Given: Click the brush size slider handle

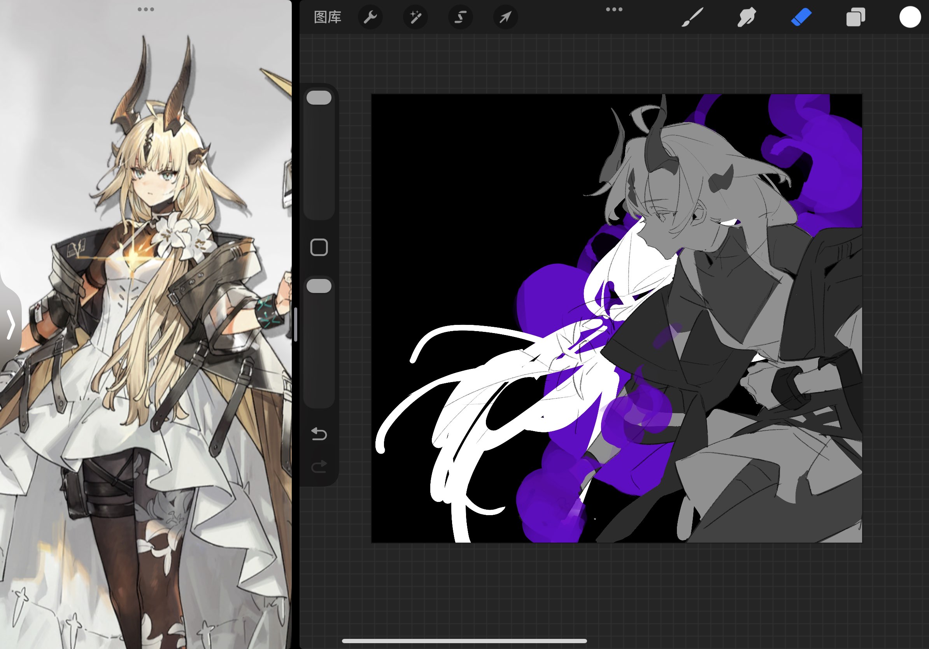Looking at the screenshot, I should 319,98.
